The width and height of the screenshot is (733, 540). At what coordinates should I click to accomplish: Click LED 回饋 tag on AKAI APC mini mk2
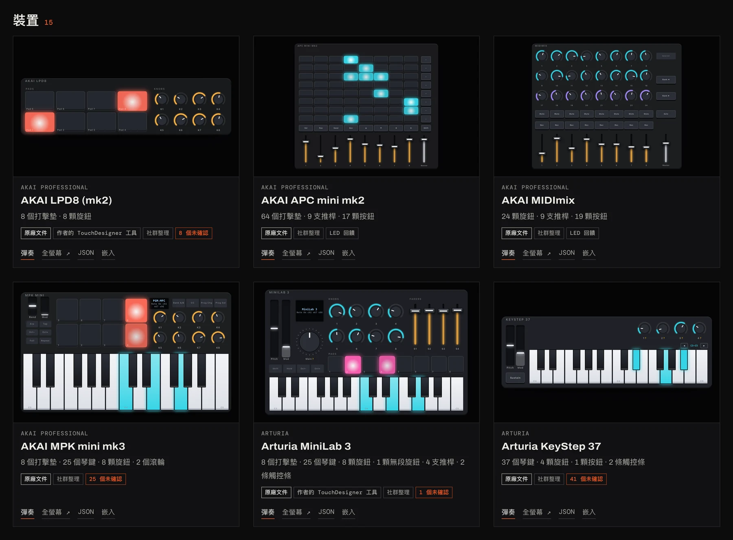tap(342, 233)
